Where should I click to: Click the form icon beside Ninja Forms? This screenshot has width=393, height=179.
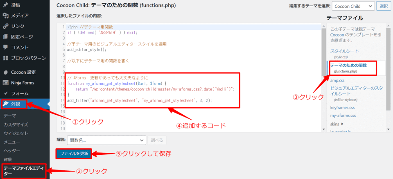coord(5,83)
